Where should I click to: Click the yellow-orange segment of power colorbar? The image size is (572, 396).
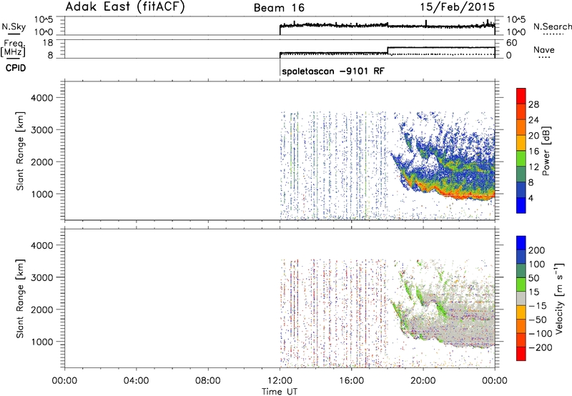pos(521,143)
